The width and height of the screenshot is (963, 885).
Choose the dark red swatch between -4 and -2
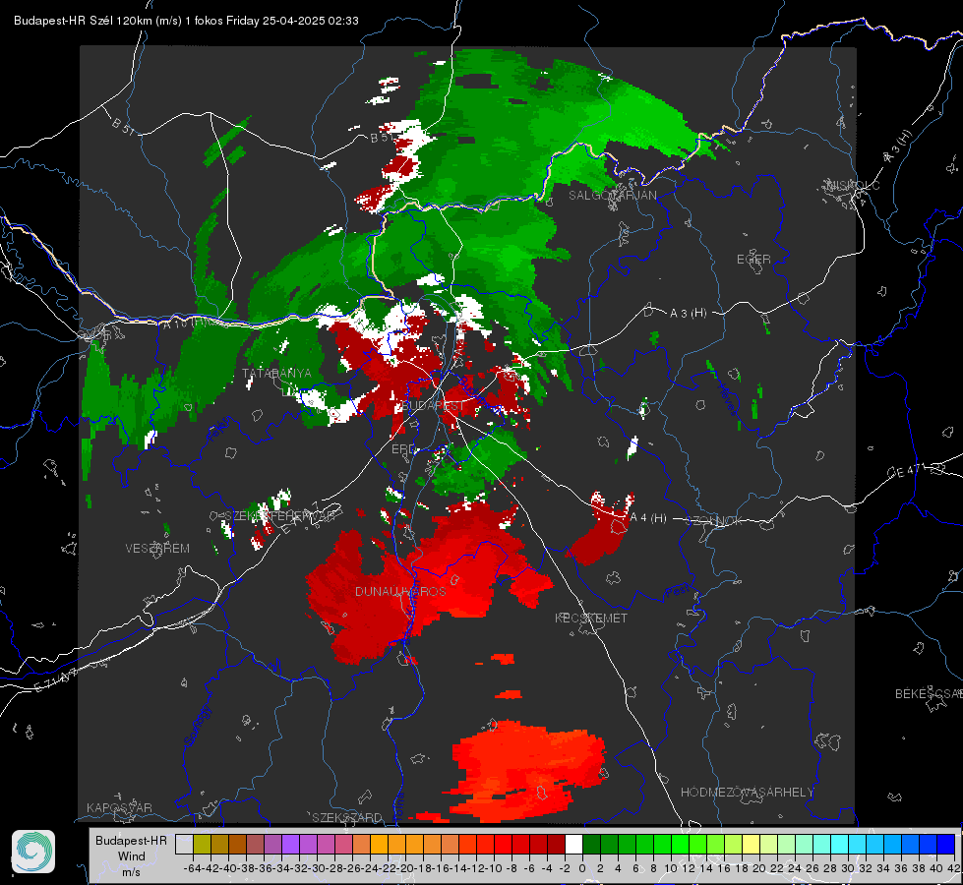(x=556, y=844)
